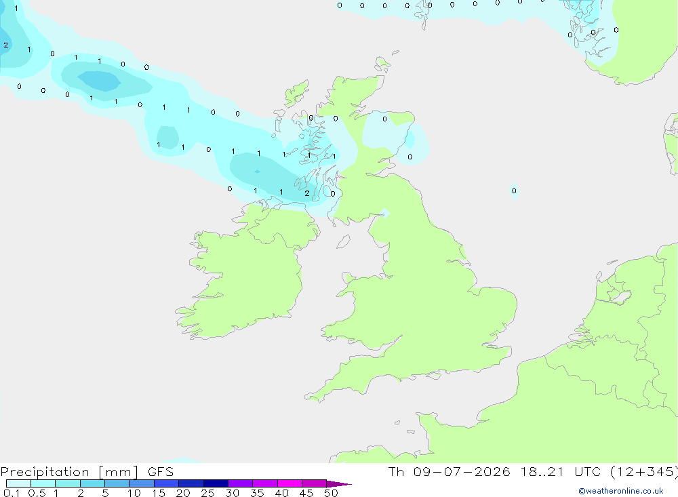Click the '35' legend scale label
Image resolution: width=678 pixels, height=497 pixels.
coord(257,493)
